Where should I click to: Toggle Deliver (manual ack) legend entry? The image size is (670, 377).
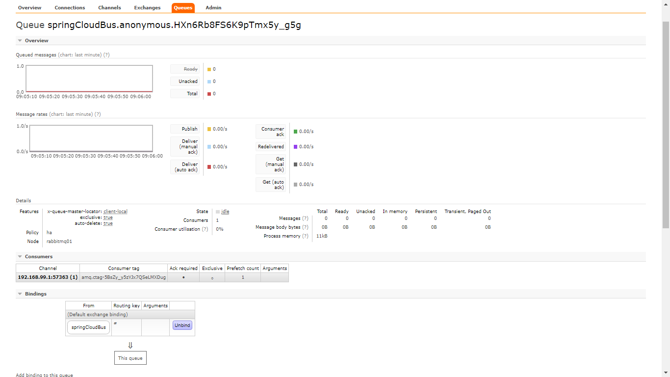(185, 147)
